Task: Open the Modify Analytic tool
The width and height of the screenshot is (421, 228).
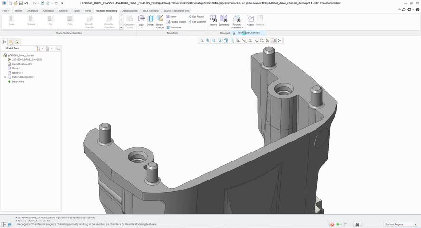Action: [160, 22]
